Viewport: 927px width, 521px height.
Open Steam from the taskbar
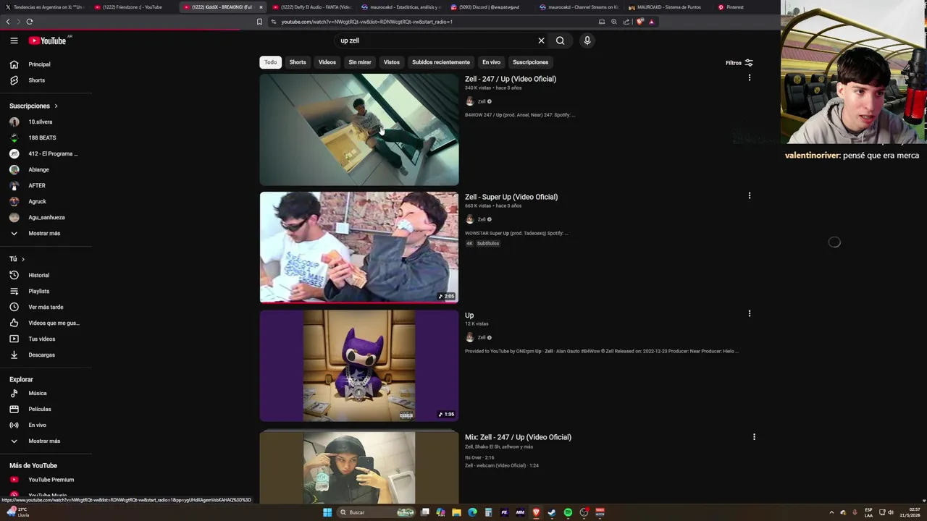click(x=552, y=512)
